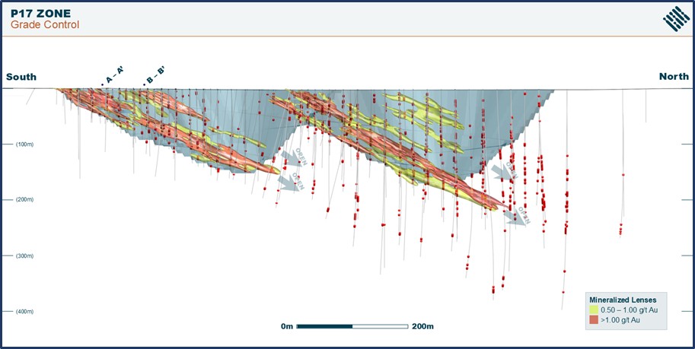Click the "(100m)" depth label
695x349 pixels.
pyautogui.click(x=25, y=144)
